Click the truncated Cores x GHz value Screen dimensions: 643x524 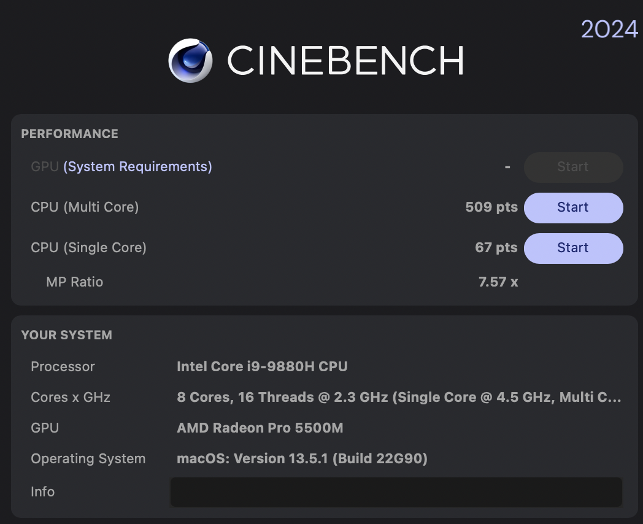[399, 398]
